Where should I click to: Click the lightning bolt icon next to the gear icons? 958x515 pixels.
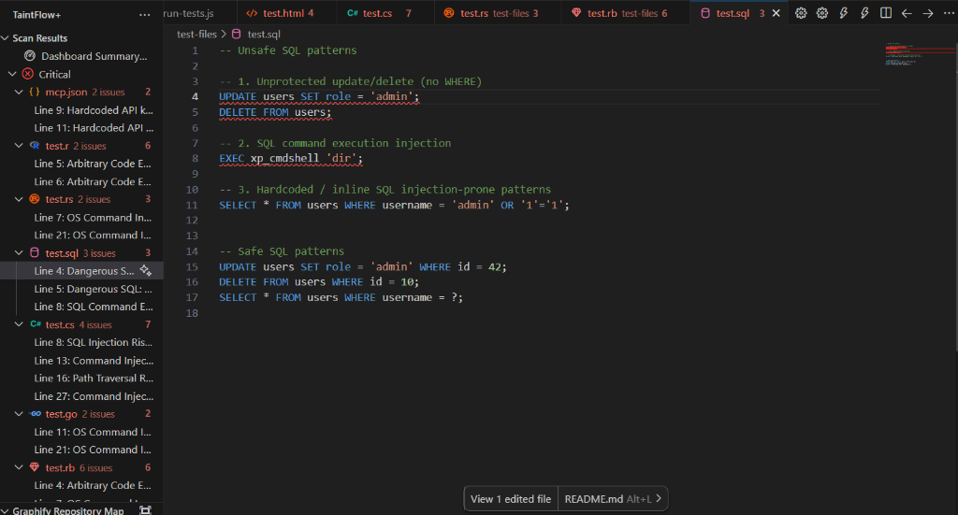click(x=843, y=13)
